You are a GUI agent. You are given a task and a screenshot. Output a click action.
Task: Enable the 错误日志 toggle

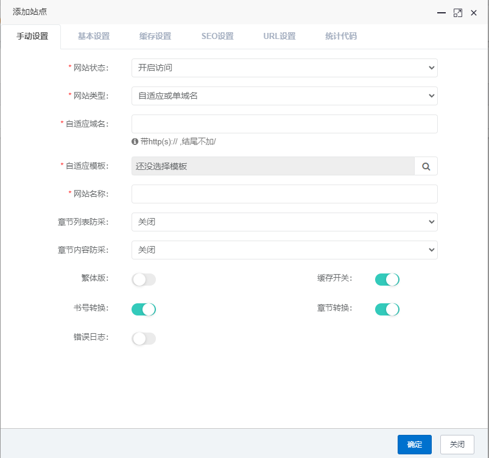tap(144, 339)
